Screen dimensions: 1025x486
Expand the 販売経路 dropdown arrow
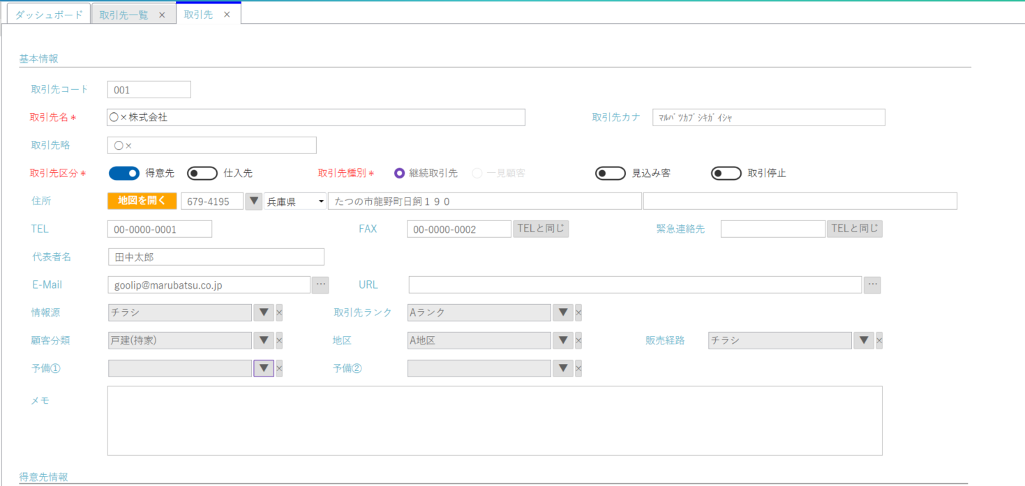(864, 340)
